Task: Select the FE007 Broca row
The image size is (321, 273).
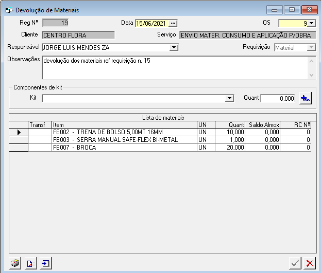Action: point(124,148)
